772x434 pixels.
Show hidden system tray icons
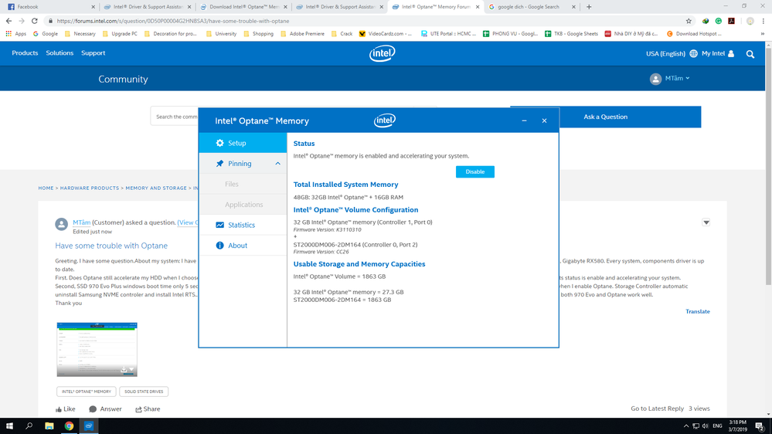point(686,426)
